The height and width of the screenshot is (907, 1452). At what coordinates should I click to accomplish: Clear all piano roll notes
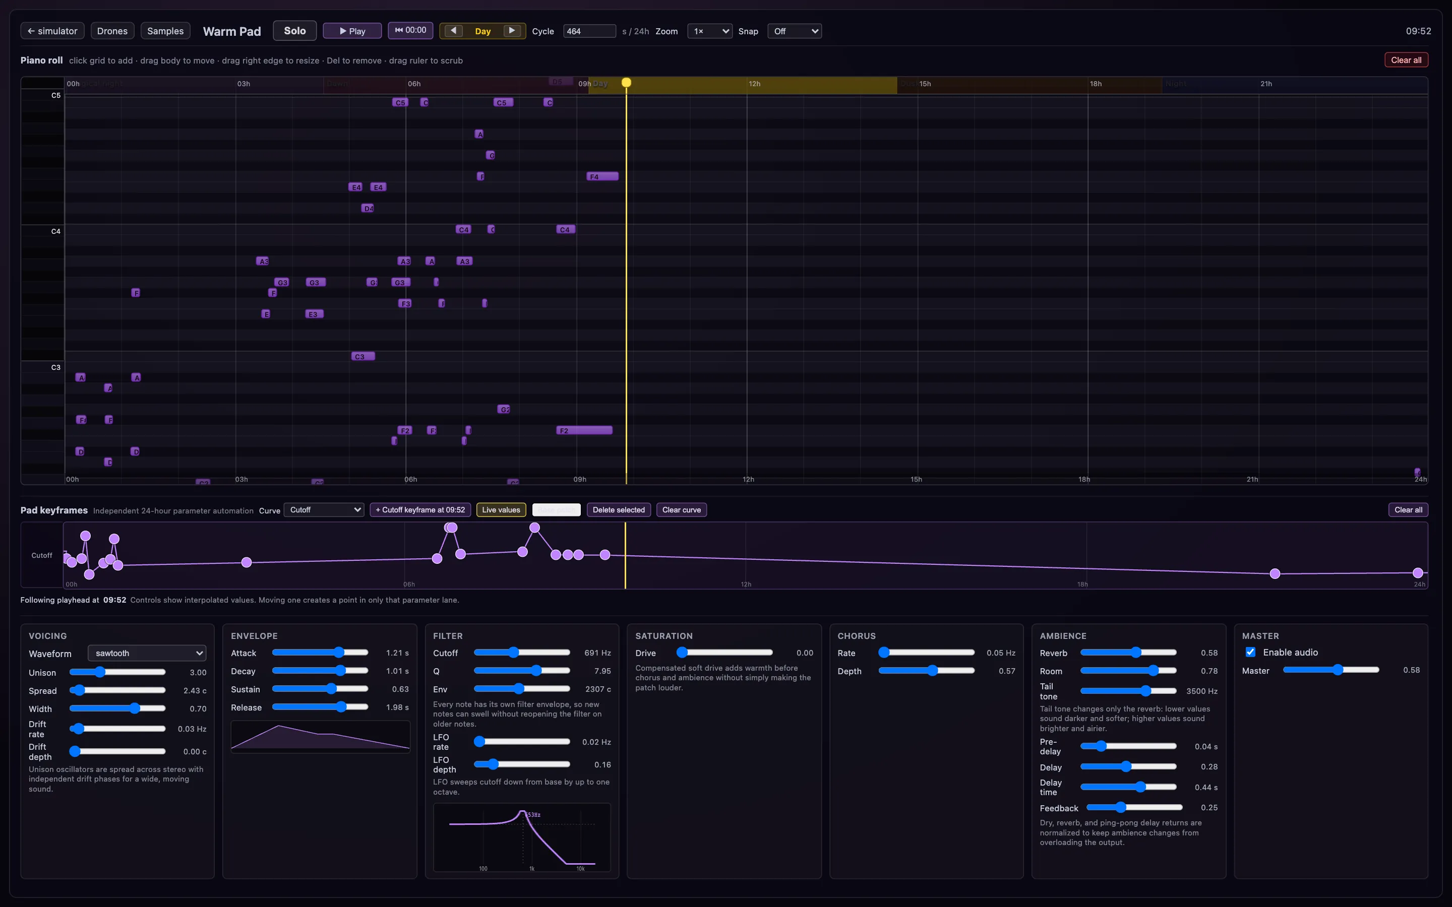point(1406,60)
